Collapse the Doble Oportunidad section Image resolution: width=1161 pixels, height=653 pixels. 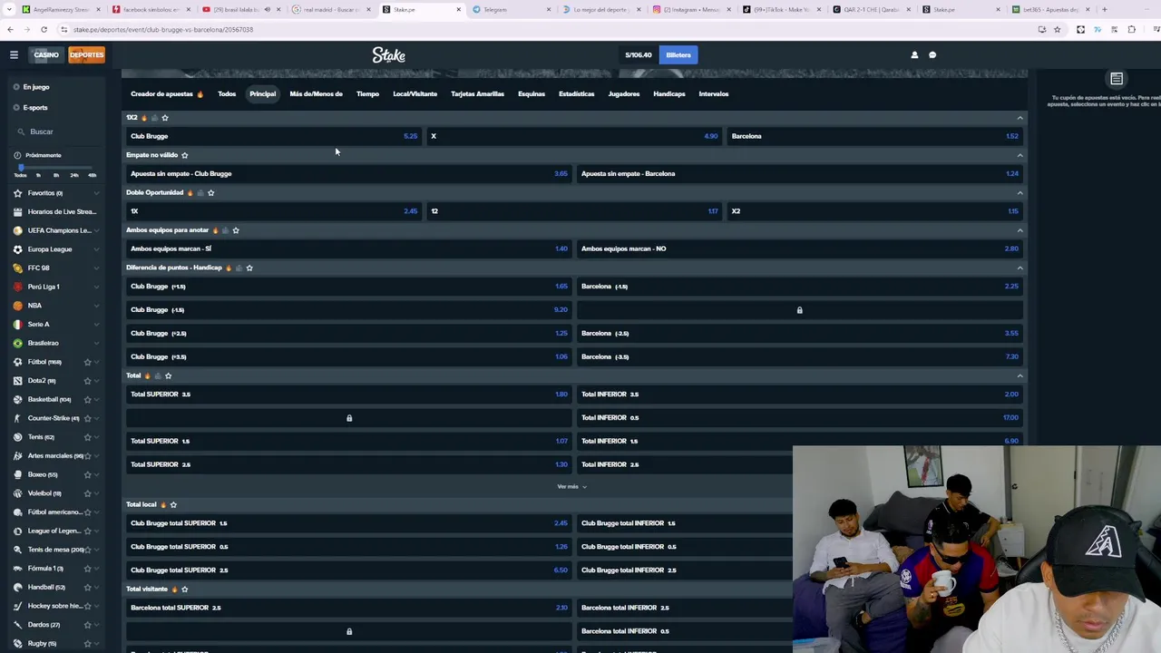[1020, 192]
